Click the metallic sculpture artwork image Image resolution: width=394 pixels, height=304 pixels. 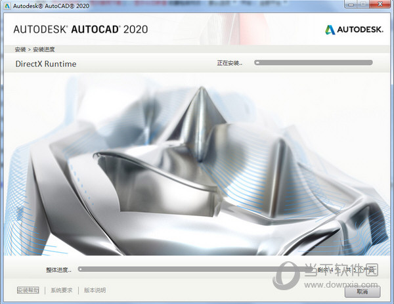(197, 164)
